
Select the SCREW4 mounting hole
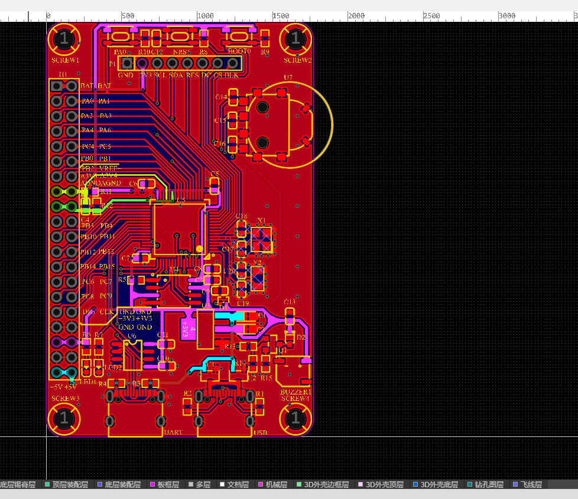click(296, 419)
